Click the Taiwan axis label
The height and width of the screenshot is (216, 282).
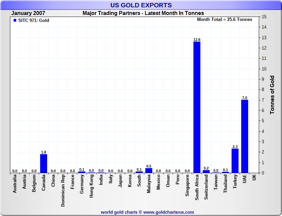(216, 182)
